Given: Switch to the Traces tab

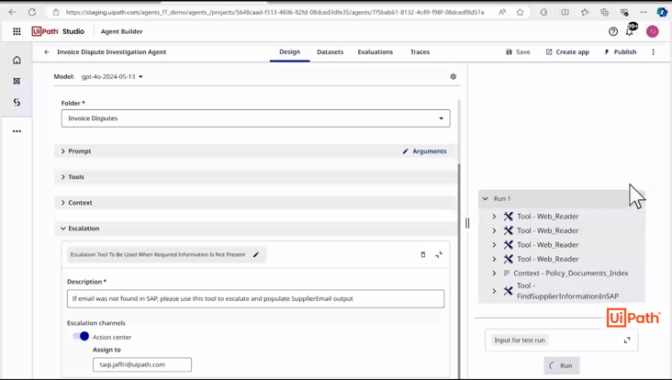Looking at the screenshot, I should pos(420,51).
